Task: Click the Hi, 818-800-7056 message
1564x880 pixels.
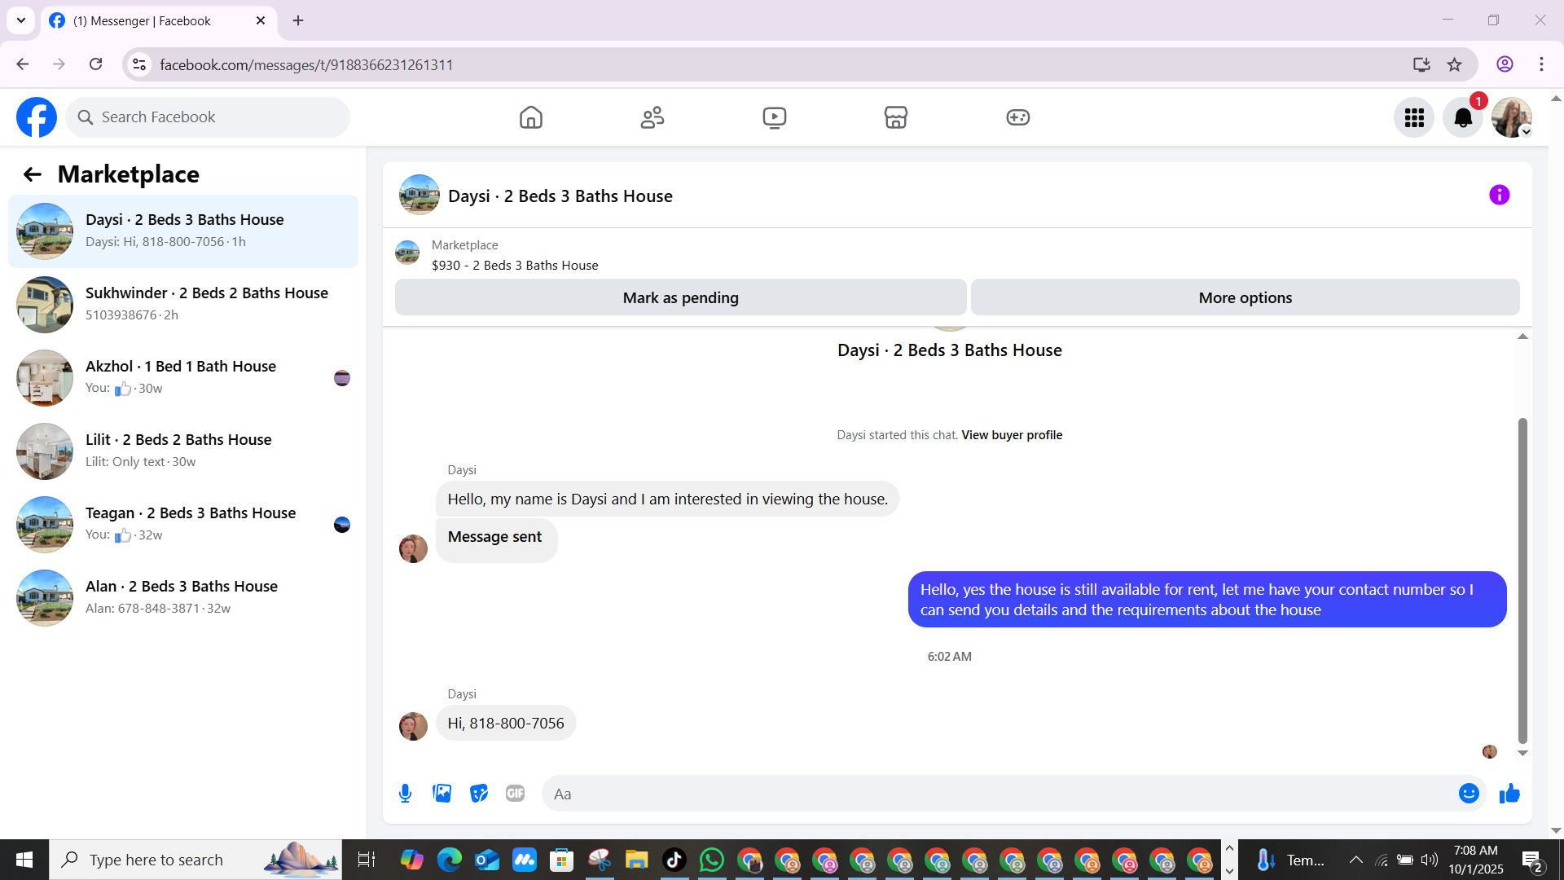Action: (506, 724)
